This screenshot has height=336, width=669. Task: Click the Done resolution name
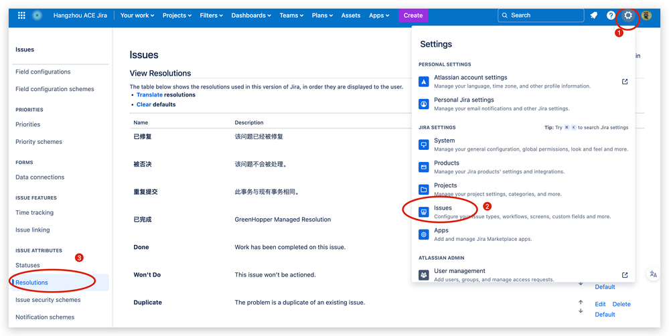[x=141, y=247]
